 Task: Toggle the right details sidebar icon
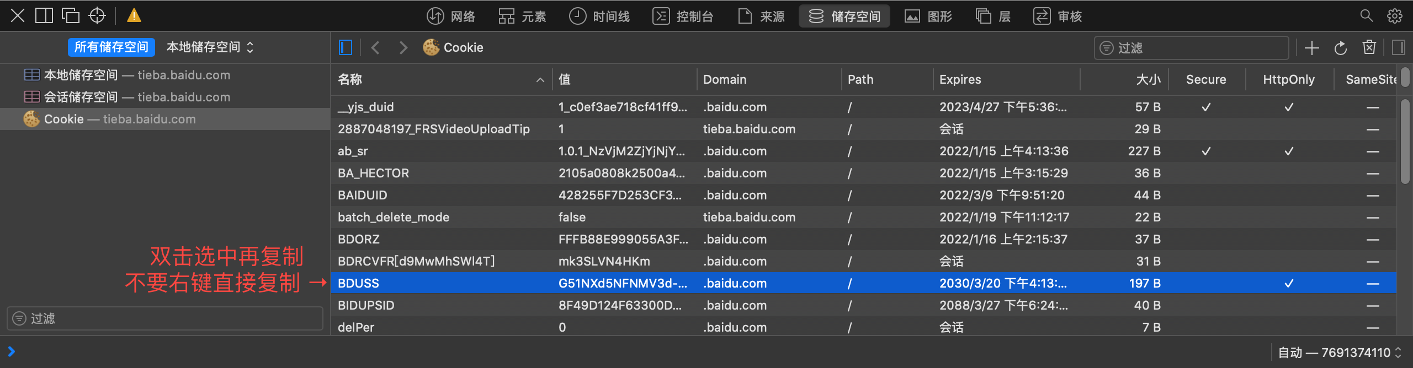point(1399,48)
